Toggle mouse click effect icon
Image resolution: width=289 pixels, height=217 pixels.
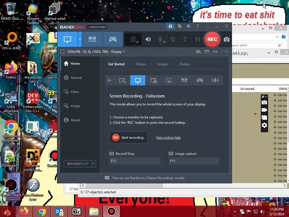(x=173, y=39)
